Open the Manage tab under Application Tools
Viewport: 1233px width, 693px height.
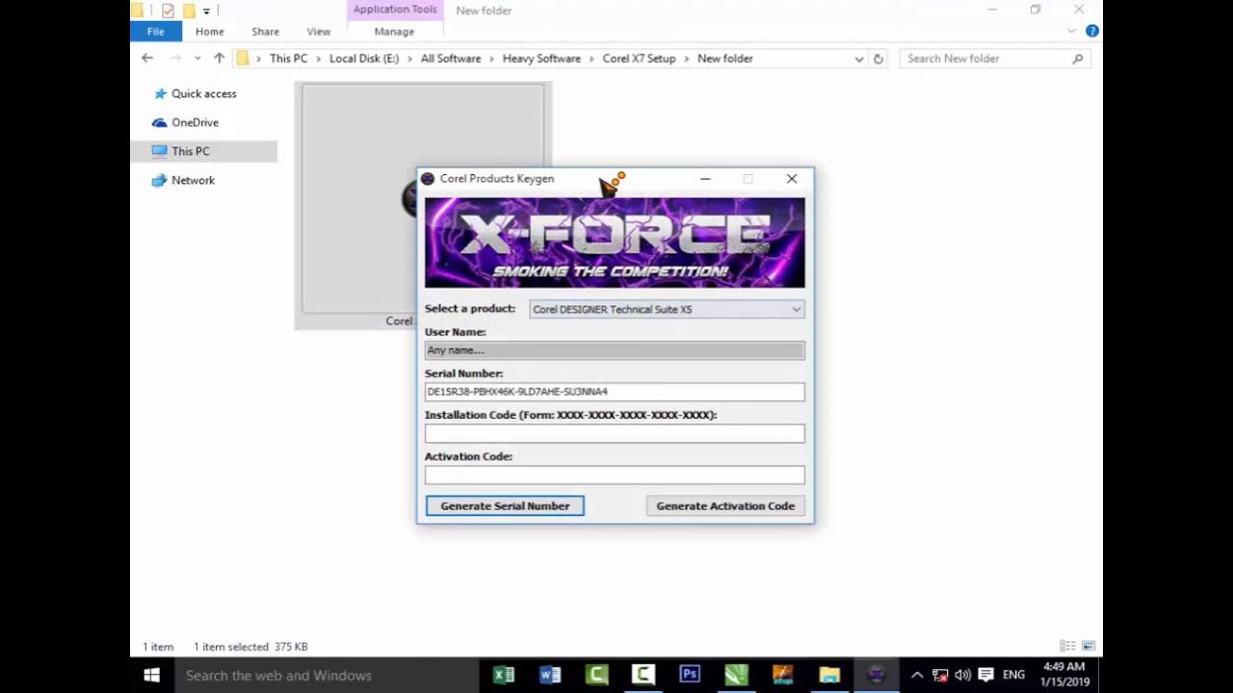tap(394, 32)
